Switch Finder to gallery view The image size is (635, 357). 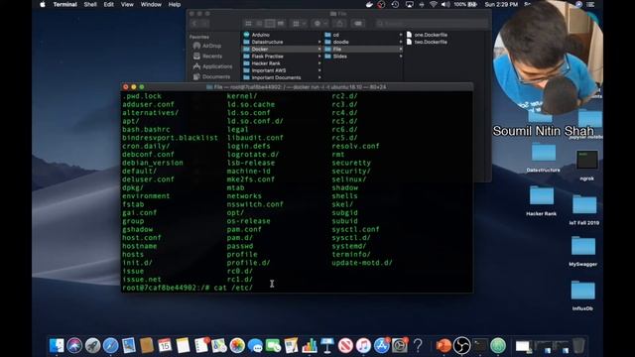coord(281,24)
